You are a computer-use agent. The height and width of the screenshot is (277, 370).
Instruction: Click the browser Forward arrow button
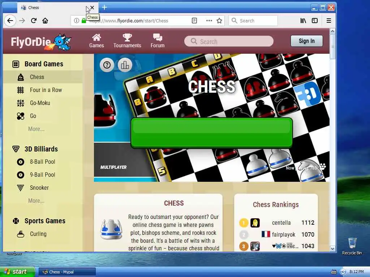click(22, 21)
